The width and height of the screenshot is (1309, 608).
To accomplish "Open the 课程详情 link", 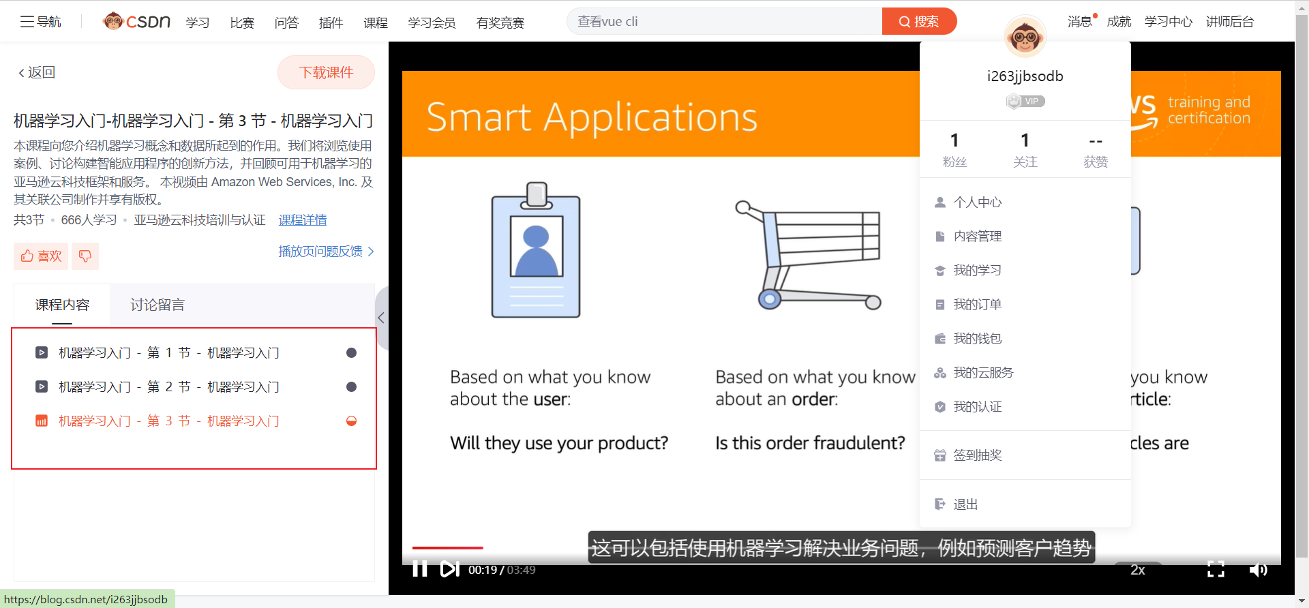I will point(303,220).
